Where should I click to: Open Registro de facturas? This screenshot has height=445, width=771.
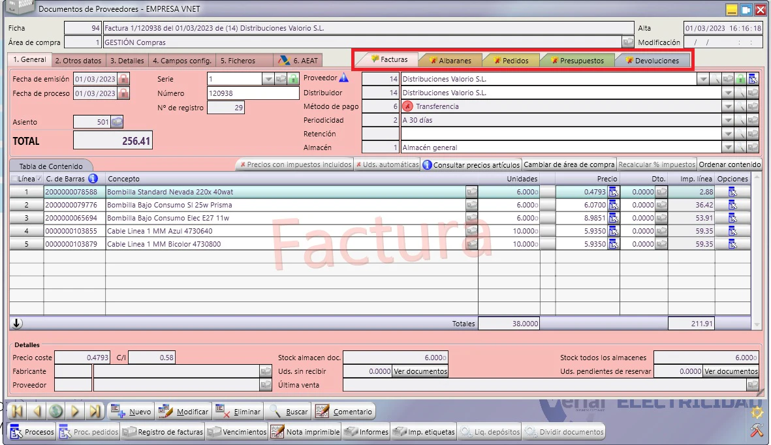coord(163,432)
